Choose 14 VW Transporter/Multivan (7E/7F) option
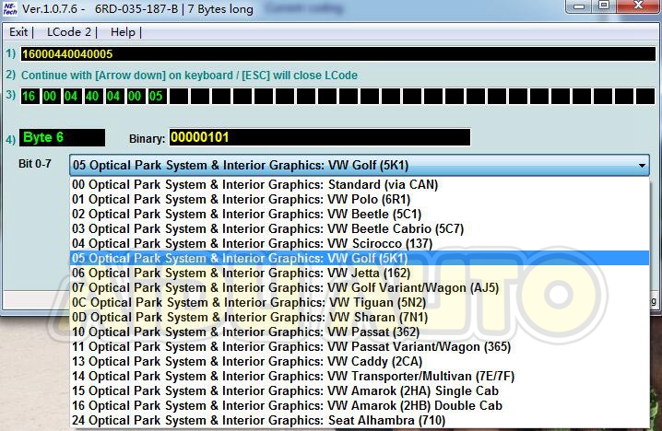Screen dimensions: 662x431 pyautogui.click(x=360, y=377)
